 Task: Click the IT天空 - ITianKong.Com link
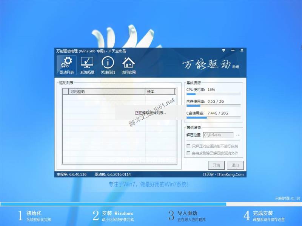point(223,174)
